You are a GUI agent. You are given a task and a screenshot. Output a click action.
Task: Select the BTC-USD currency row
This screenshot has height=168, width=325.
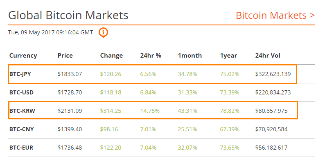coord(22,92)
